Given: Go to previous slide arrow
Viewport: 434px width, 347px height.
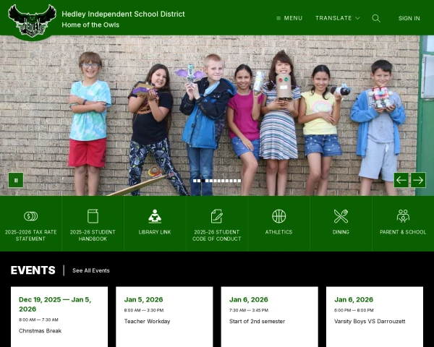Looking at the screenshot, I should pos(401,180).
